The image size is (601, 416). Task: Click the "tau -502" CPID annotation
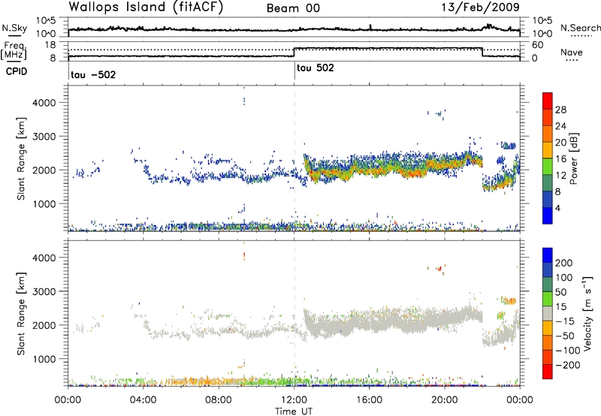tap(93, 74)
